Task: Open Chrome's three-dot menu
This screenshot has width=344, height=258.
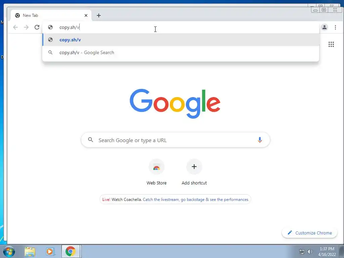Action: click(335, 27)
